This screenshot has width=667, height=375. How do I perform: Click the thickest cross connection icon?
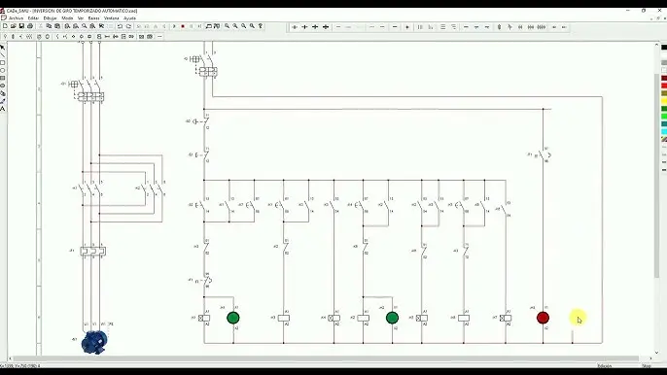point(326,27)
